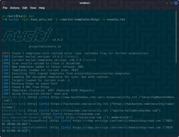The width and height of the screenshot is (179, 137).
Task: Click 'New templates added in latest release: 268'
Action: (47, 67)
